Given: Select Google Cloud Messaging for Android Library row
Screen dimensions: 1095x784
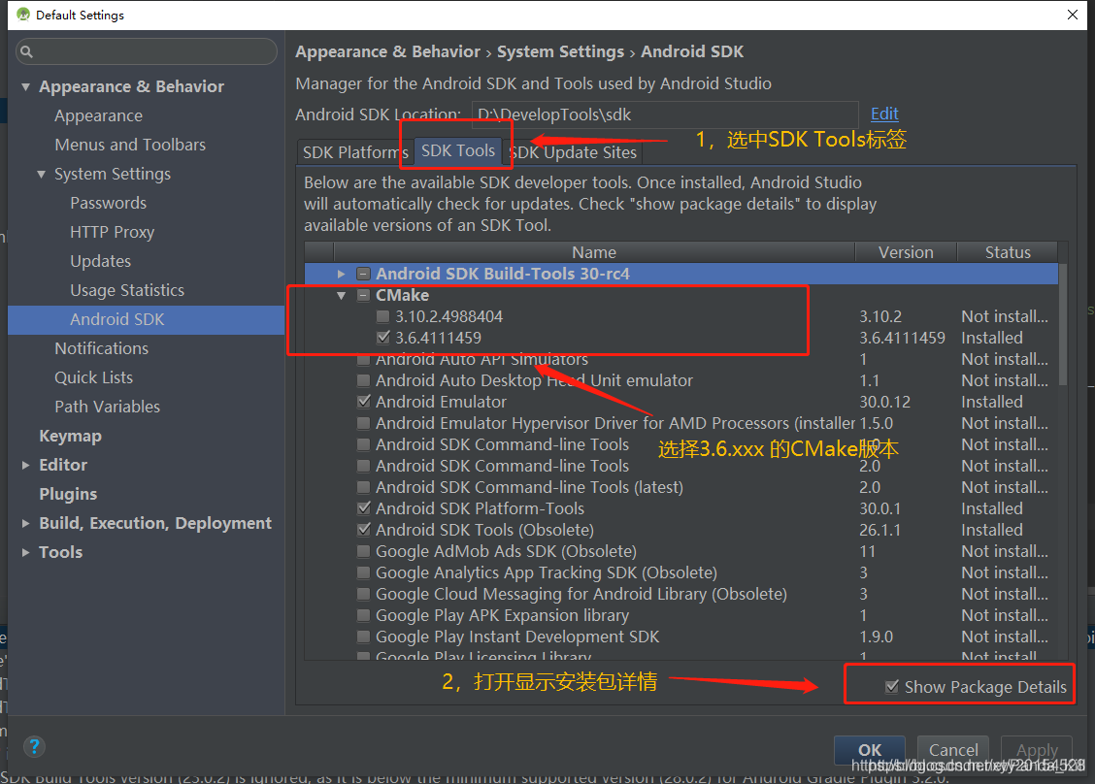Looking at the screenshot, I should point(680,594).
